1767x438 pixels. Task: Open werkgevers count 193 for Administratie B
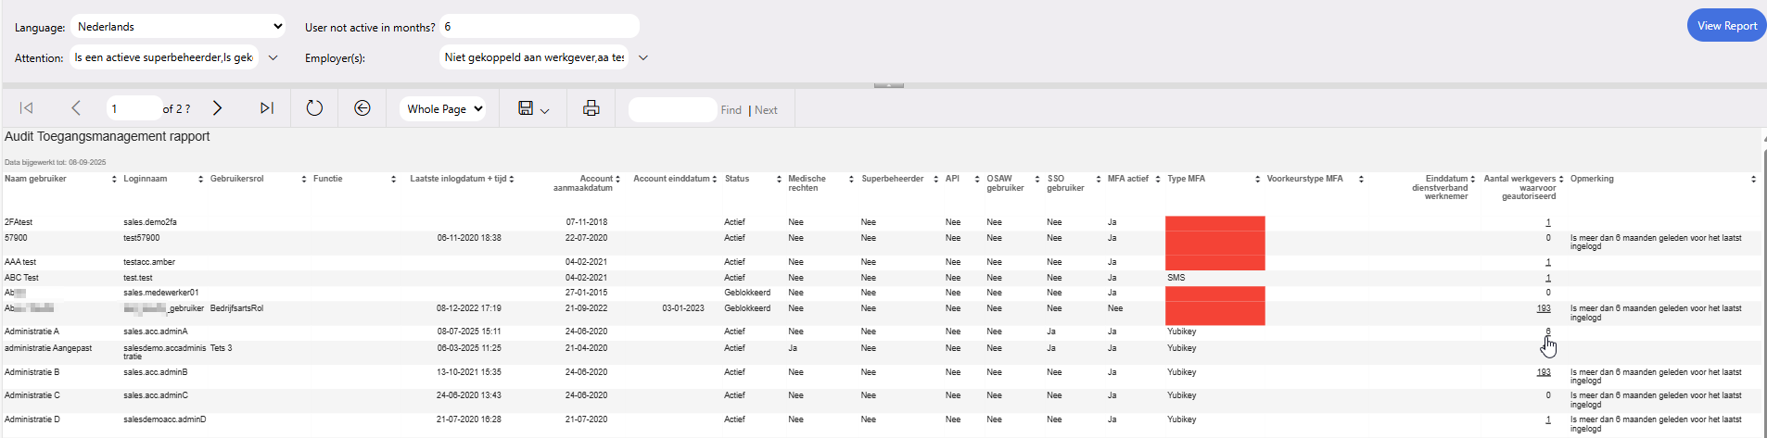[x=1544, y=372]
